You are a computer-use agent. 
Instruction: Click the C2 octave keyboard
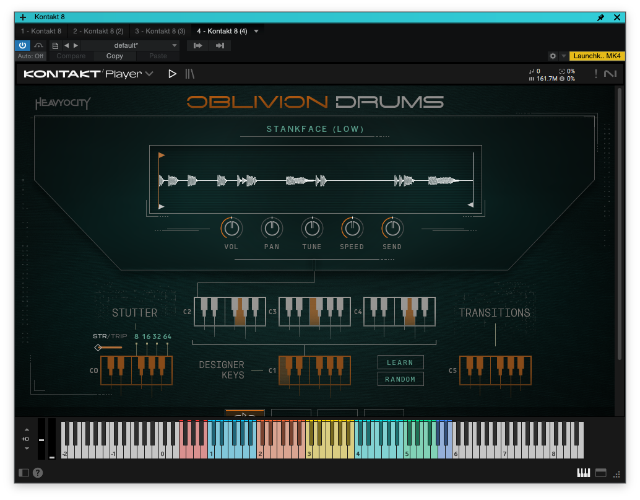pyautogui.click(x=230, y=312)
